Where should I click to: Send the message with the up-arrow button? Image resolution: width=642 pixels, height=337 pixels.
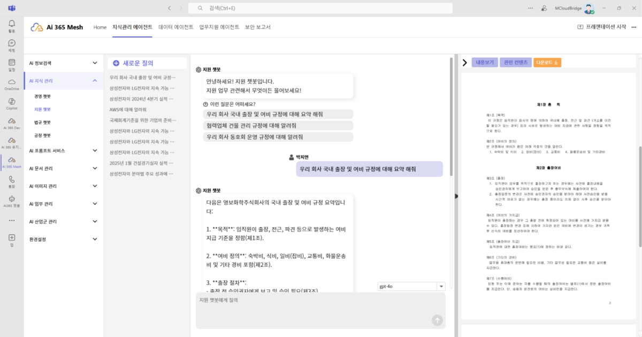click(x=437, y=320)
